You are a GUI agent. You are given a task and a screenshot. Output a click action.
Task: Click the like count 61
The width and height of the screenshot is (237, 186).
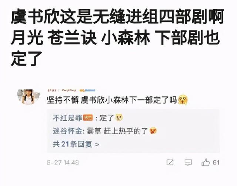coord(216,162)
